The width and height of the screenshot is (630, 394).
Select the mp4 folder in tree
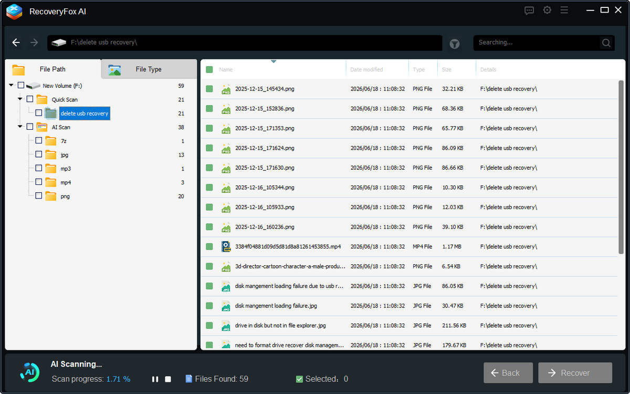click(x=66, y=182)
